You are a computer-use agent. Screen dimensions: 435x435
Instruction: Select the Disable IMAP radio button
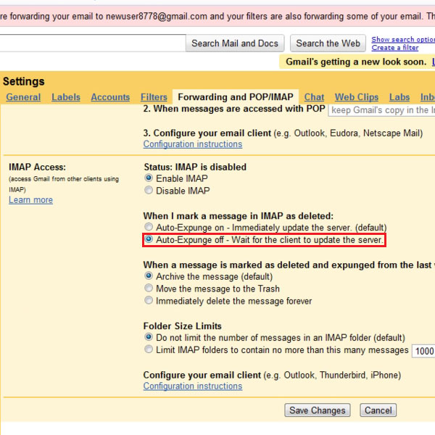pyautogui.click(x=149, y=190)
